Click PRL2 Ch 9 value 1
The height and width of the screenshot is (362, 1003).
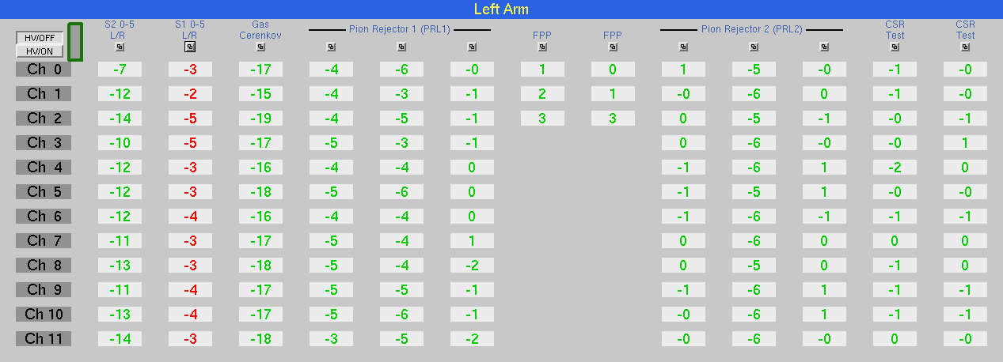(824, 290)
